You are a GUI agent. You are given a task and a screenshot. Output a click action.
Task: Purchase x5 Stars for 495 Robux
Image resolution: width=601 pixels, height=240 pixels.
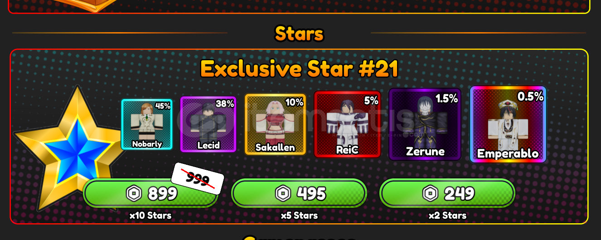pos(299,193)
